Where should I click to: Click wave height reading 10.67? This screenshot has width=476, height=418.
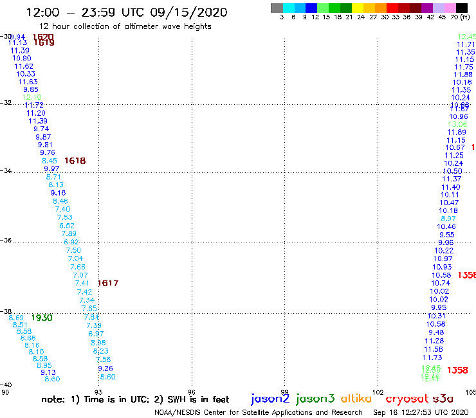455,147
